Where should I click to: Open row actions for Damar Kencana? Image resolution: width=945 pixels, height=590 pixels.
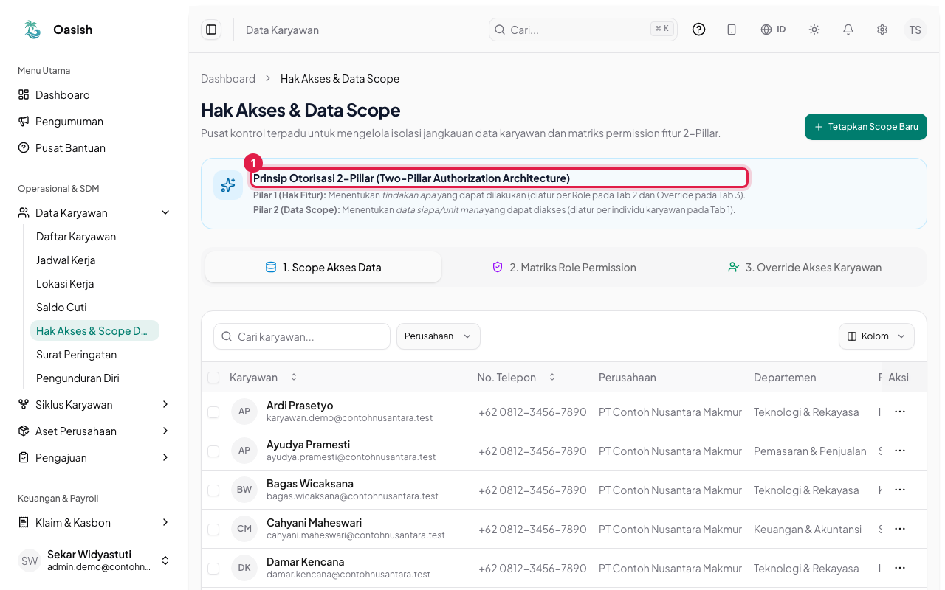(x=899, y=568)
